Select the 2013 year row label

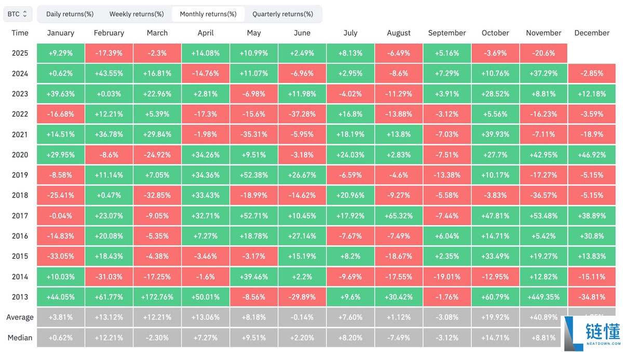pyautogui.click(x=20, y=297)
